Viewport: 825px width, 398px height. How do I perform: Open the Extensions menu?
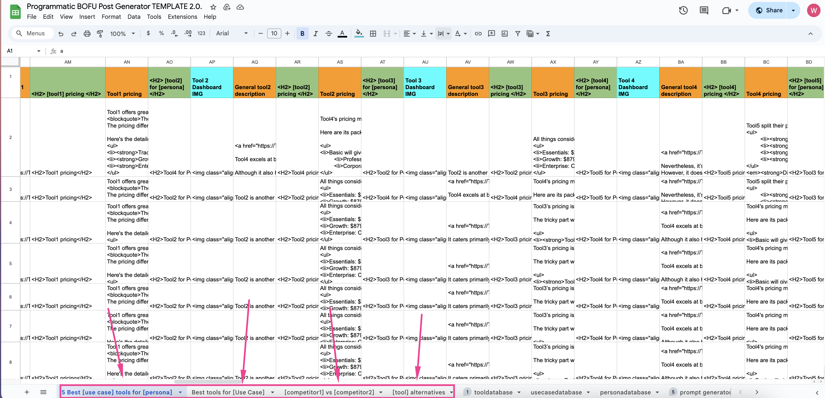tap(182, 17)
